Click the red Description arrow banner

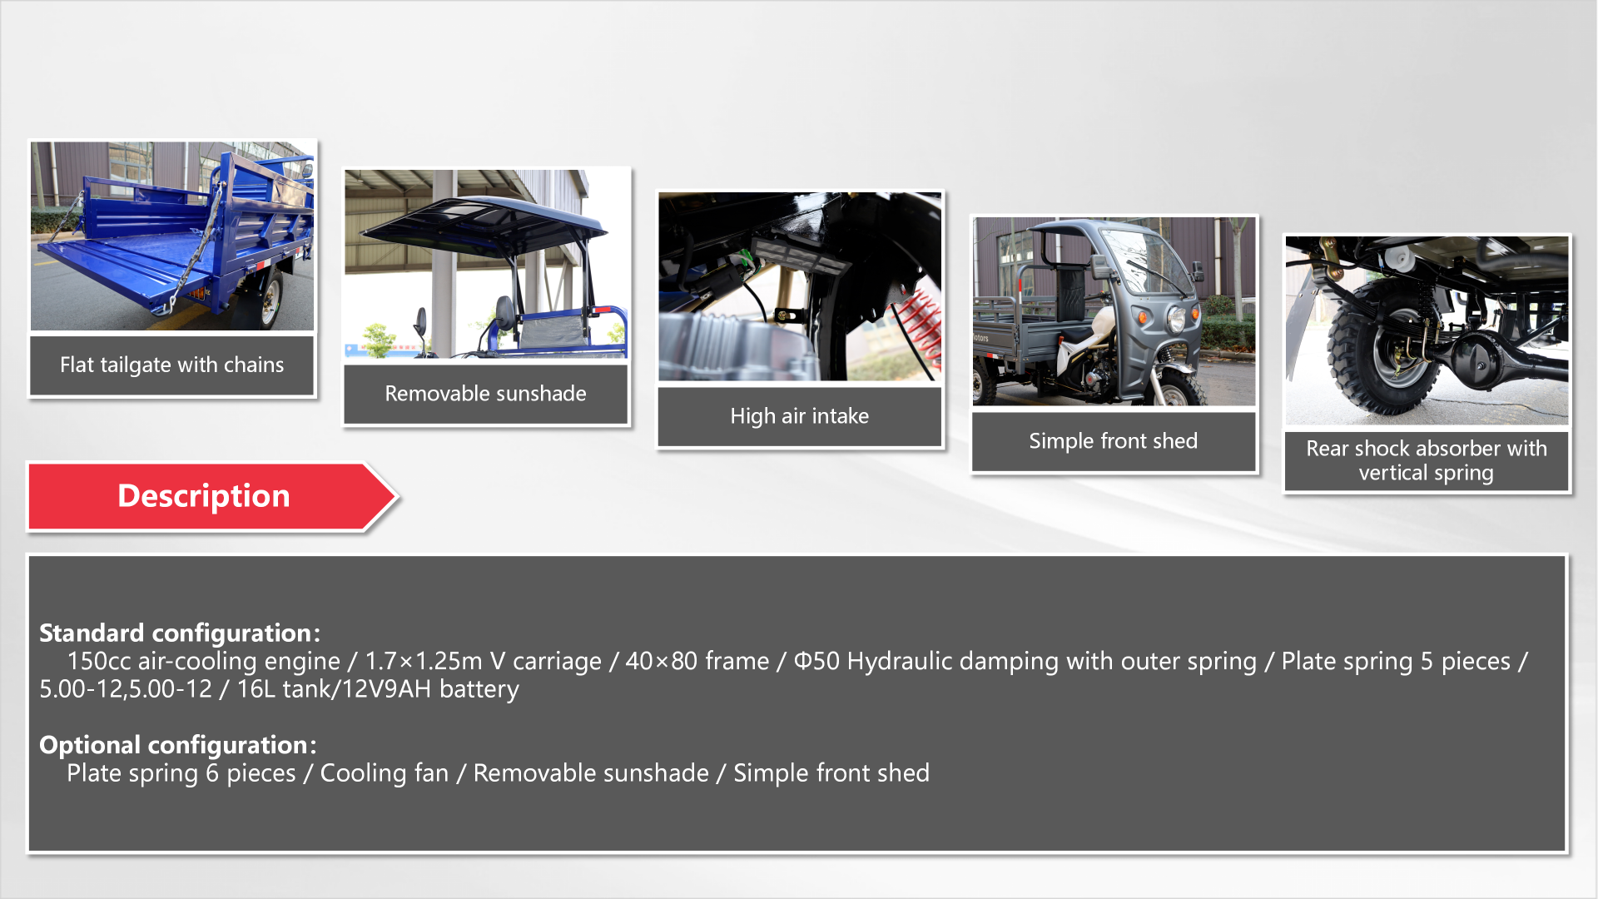point(204,496)
